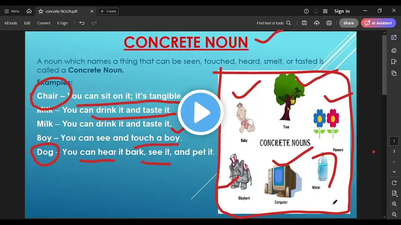The width and height of the screenshot is (401, 225).
Task: Click the scrollbar down arrow
Action: point(385,217)
